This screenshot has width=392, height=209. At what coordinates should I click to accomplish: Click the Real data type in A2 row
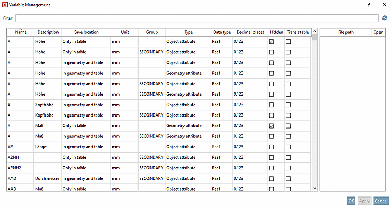[222, 147]
